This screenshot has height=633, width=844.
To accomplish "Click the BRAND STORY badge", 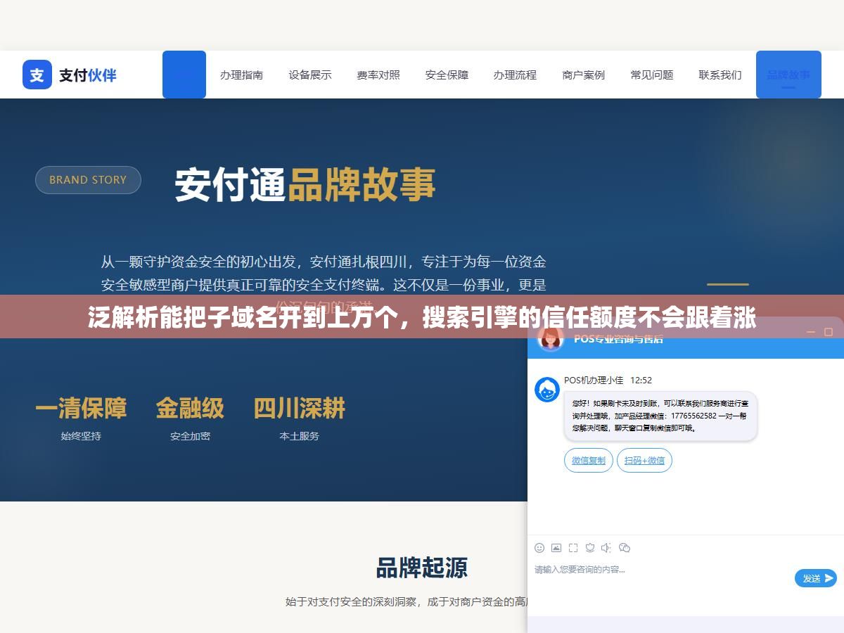I will pos(88,180).
